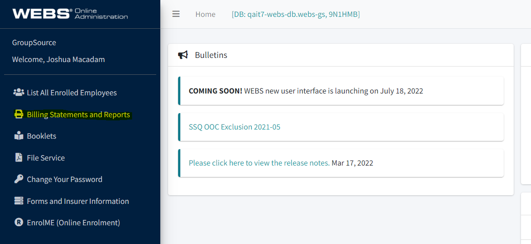Click the printer icon for Billing Statements
531x244 pixels.
(19, 114)
